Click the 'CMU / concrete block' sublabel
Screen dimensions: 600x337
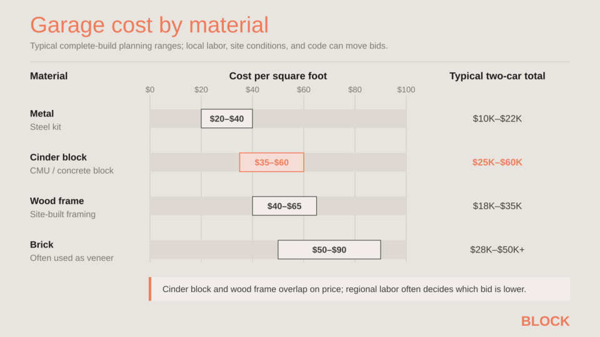point(72,170)
